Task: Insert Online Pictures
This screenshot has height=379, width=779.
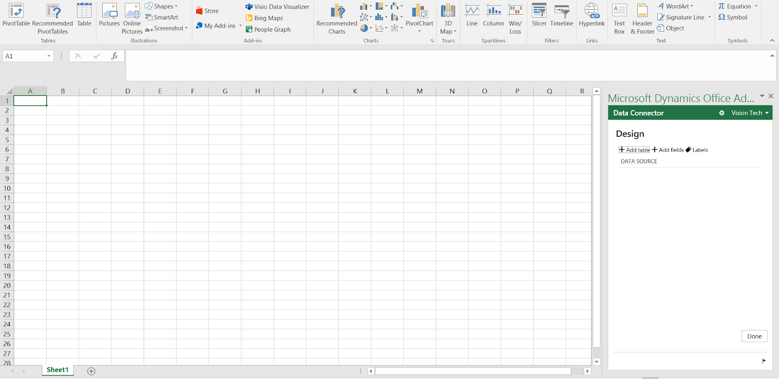Action: click(132, 19)
